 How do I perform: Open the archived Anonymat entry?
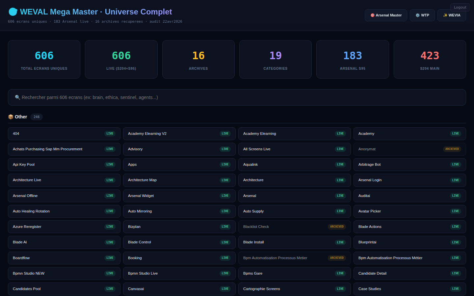click(409, 149)
